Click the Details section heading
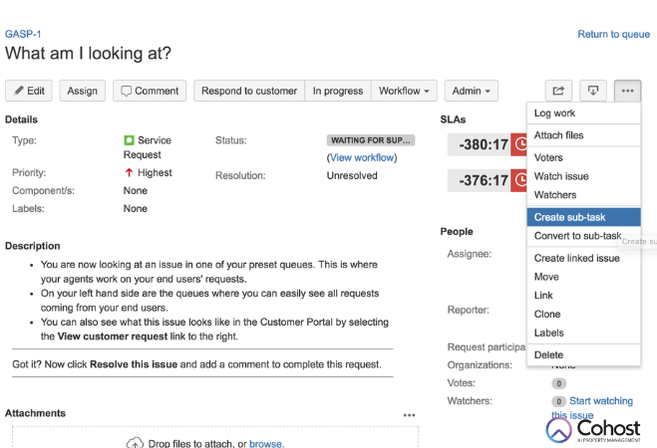Image resolution: width=657 pixels, height=448 pixels. (21, 119)
